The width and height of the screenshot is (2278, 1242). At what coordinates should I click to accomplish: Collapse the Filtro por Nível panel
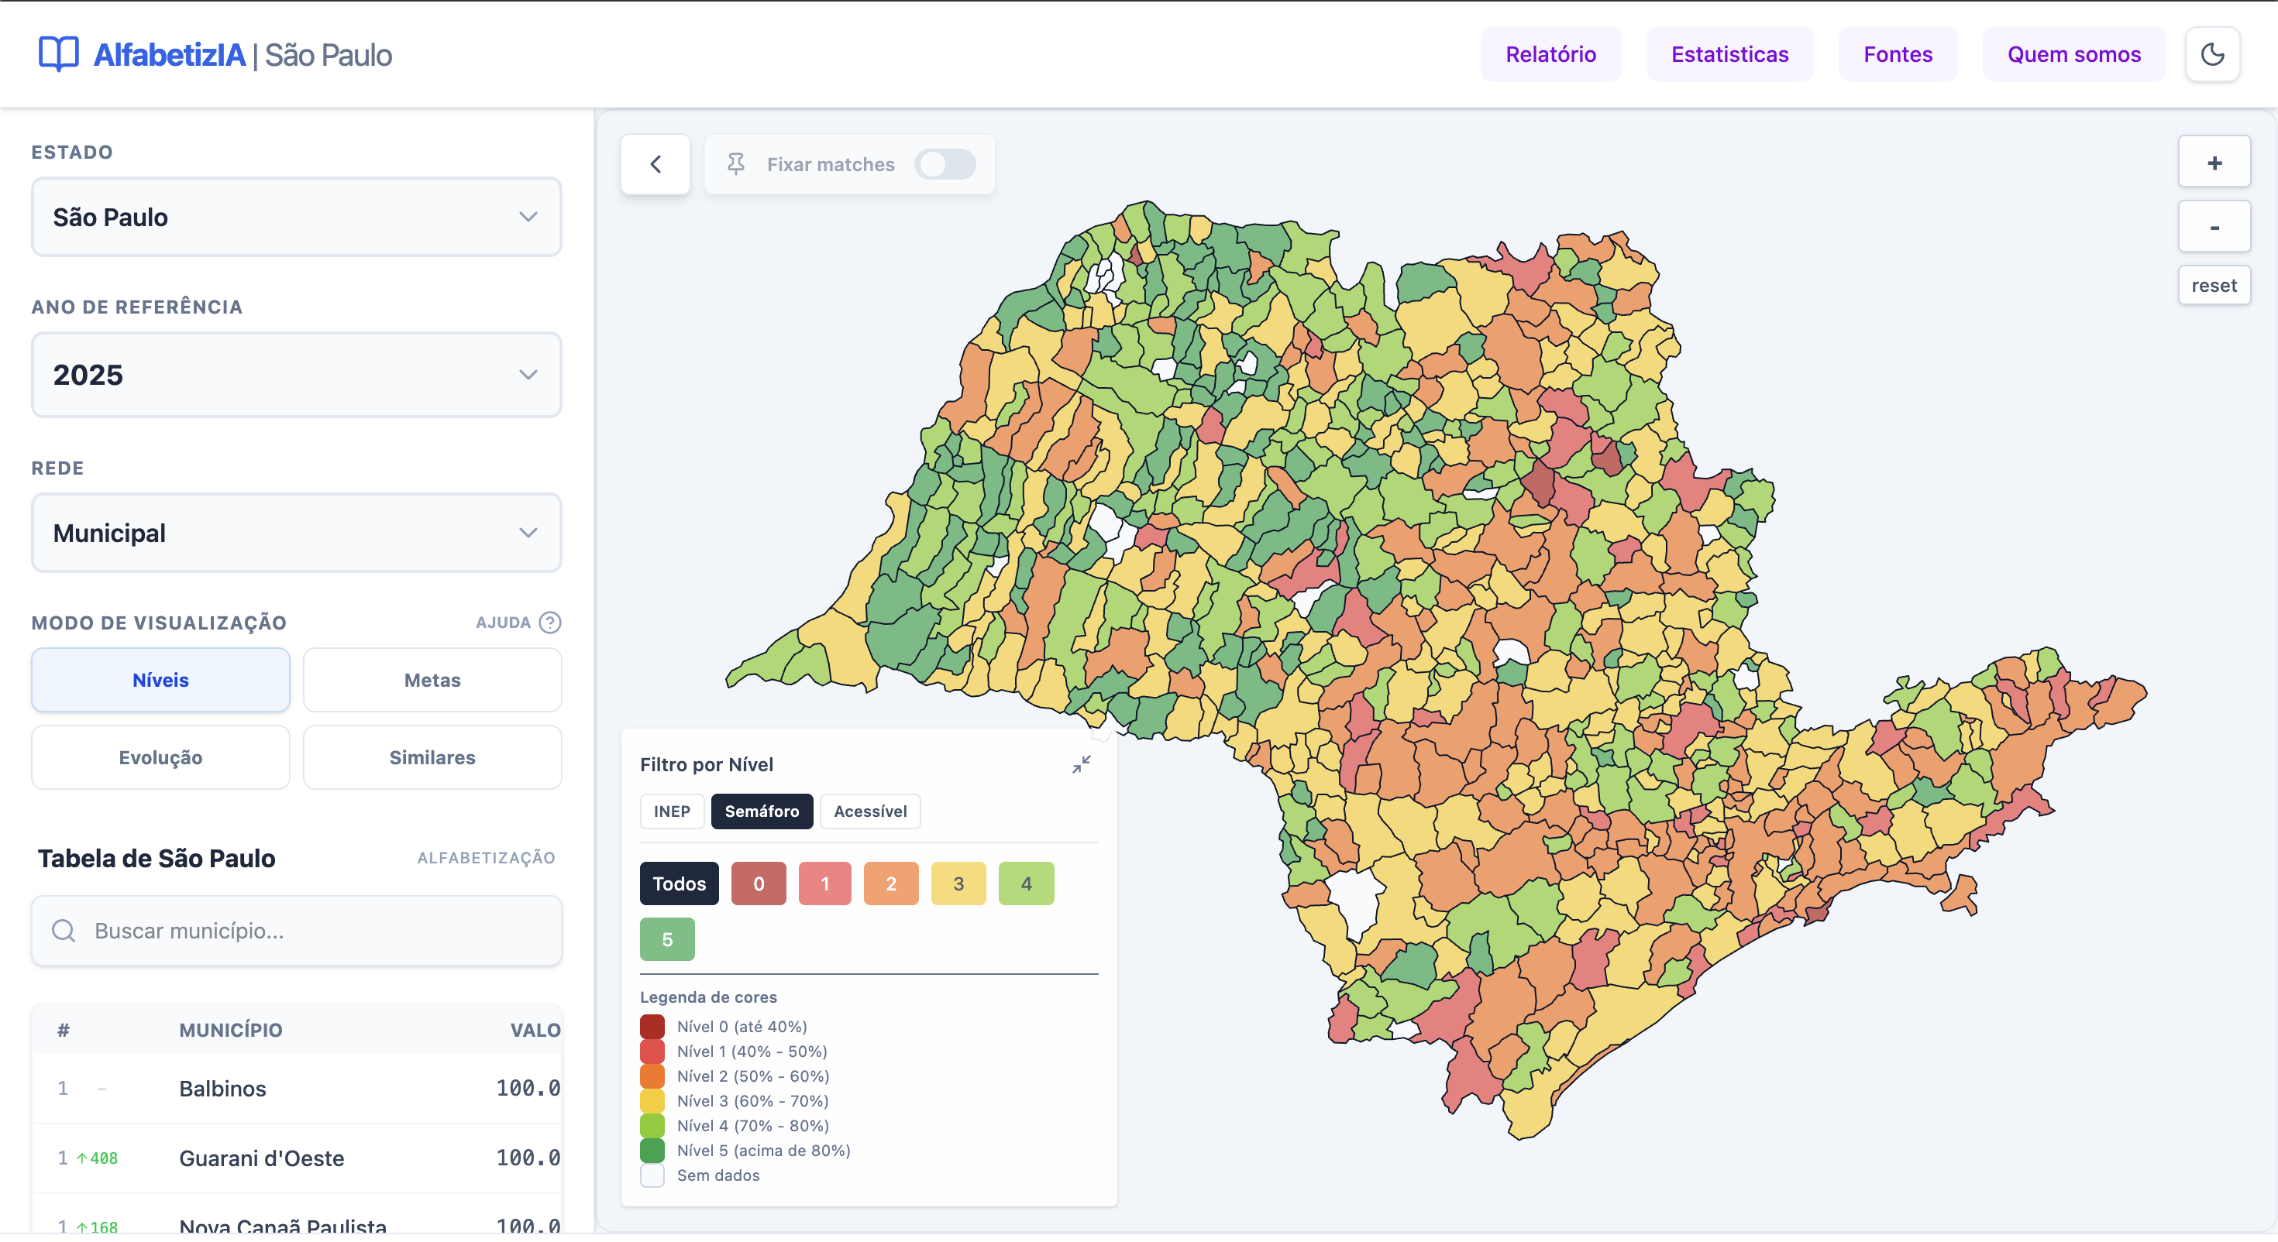click(x=1081, y=763)
